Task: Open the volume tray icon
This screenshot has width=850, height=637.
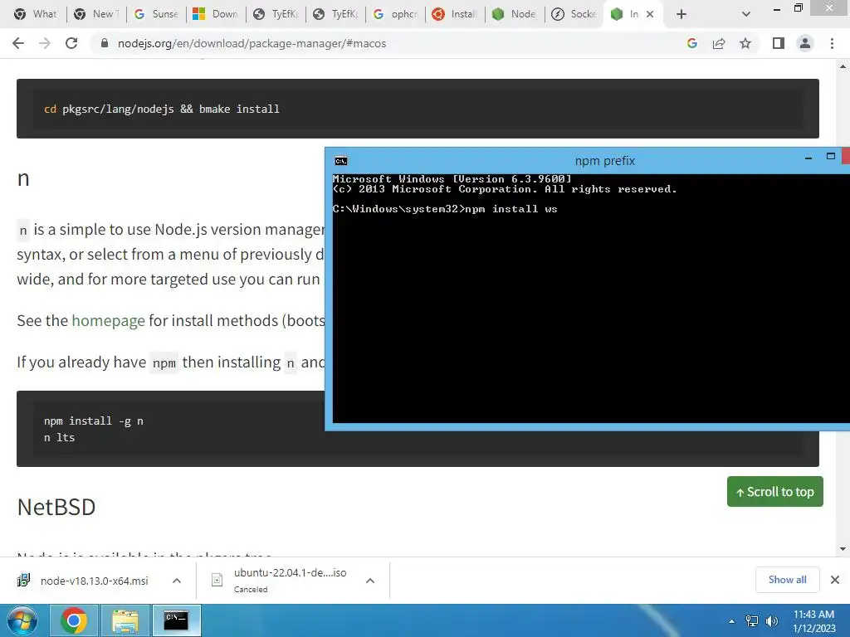Action: (x=771, y=621)
